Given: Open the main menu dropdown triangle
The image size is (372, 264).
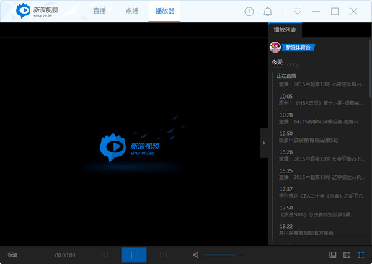Looking at the screenshot, I should [x=298, y=12].
